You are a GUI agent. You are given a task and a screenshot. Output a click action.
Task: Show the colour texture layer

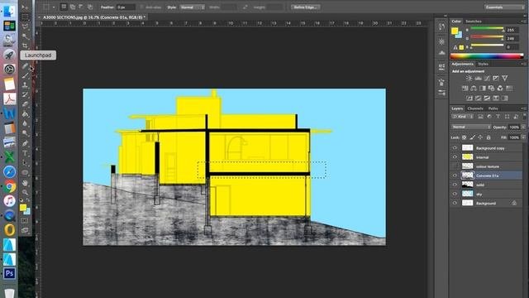tap(455, 166)
